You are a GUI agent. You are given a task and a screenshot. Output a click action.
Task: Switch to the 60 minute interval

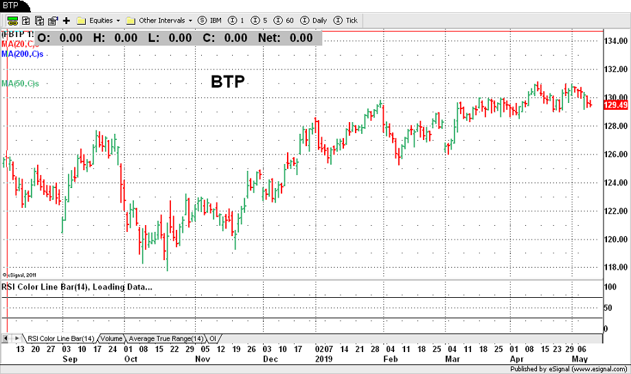point(284,21)
